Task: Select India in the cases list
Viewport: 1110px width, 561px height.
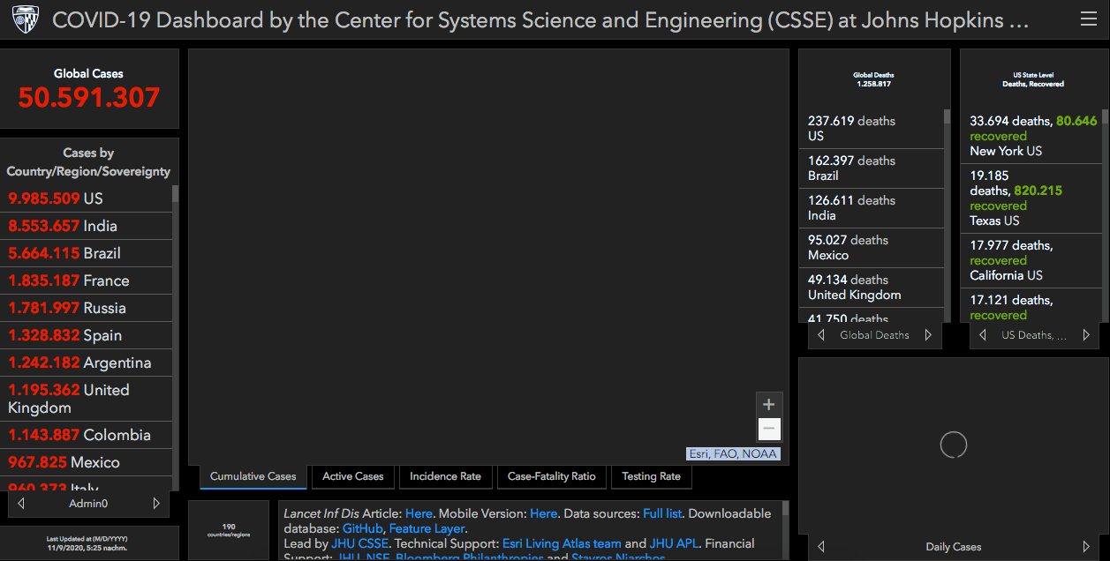Action: tap(86, 226)
